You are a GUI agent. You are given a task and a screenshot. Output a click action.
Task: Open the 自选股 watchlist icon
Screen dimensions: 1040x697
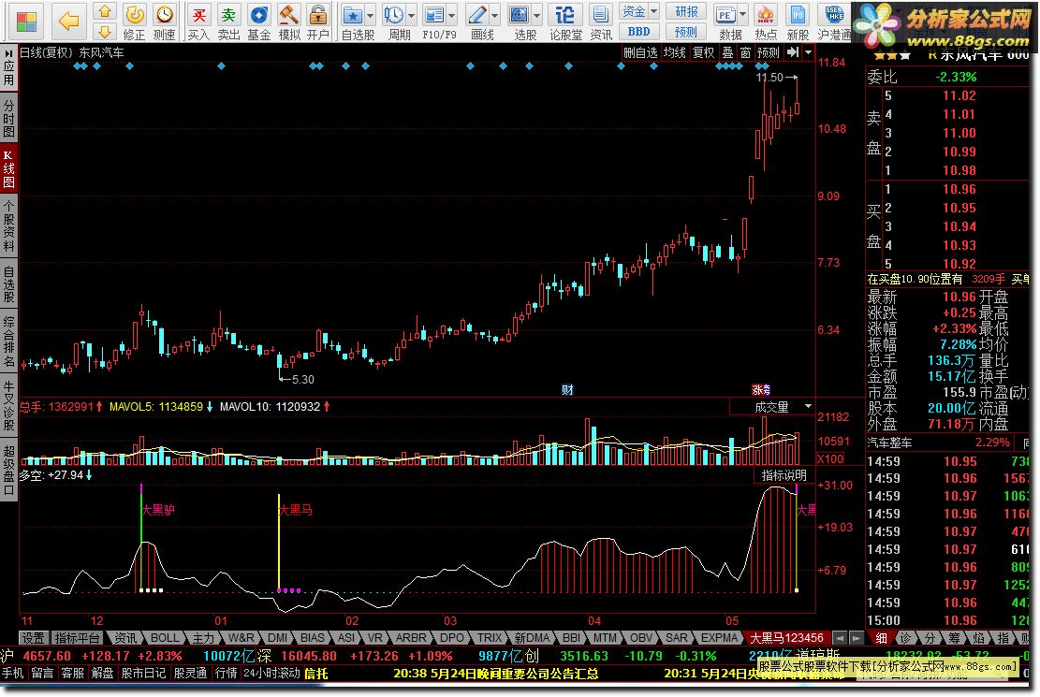[x=353, y=22]
